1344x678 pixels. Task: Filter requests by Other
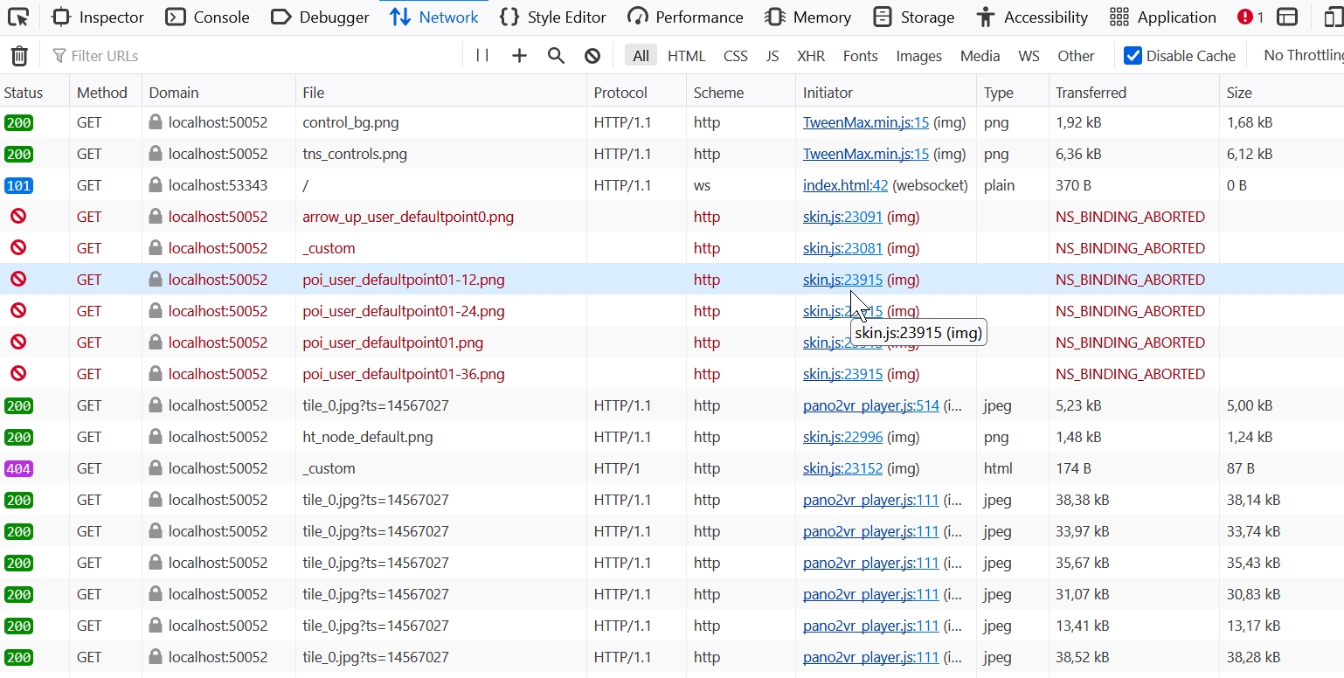(x=1076, y=56)
